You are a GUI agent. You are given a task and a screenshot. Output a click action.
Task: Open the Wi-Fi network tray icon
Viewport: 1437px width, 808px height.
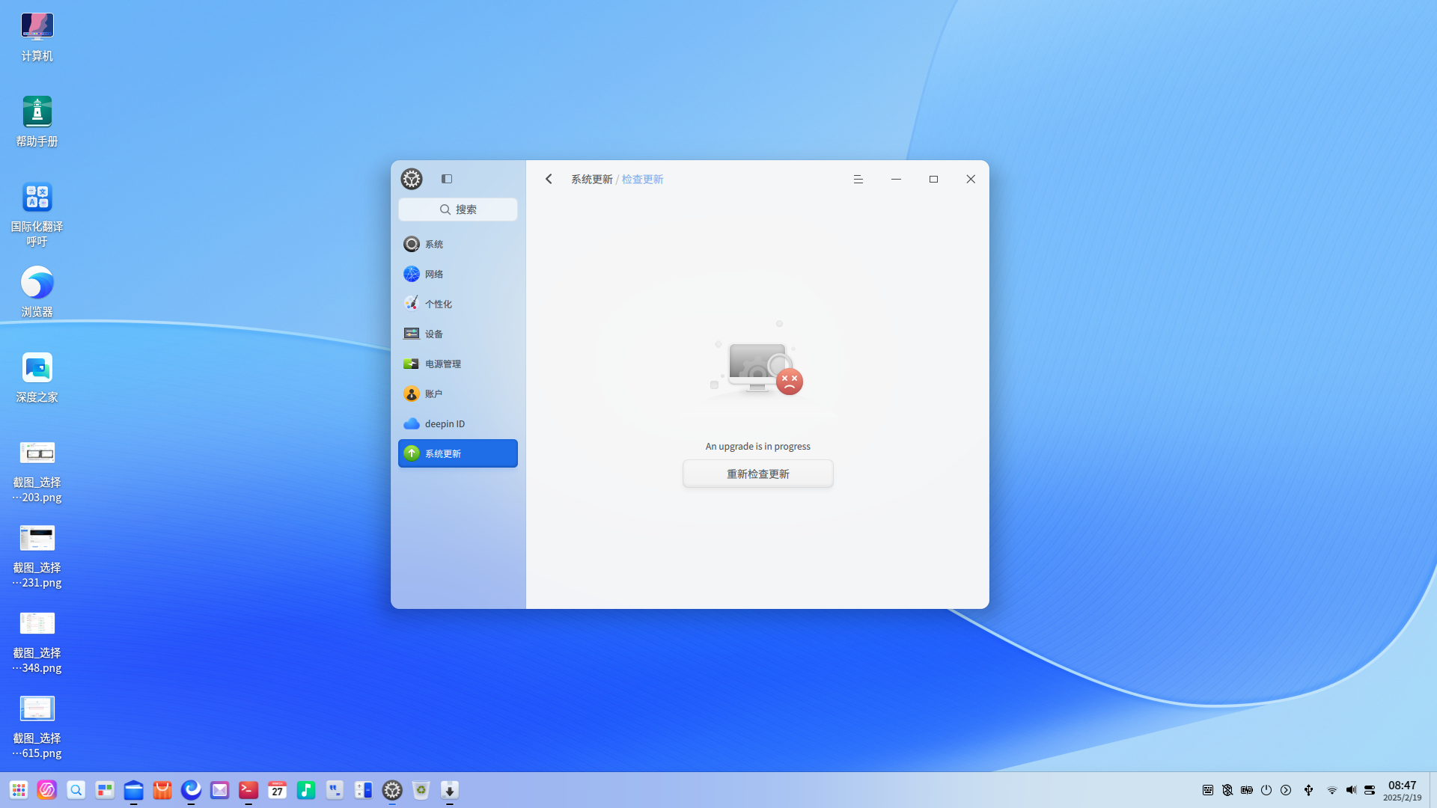[x=1332, y=790]
